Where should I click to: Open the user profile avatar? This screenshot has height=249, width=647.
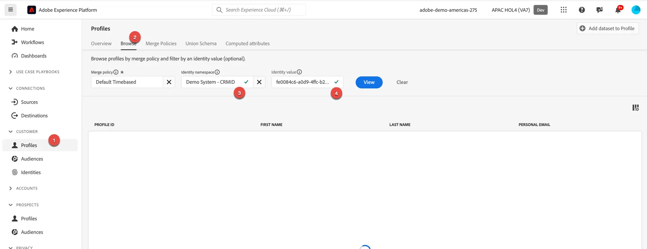click(x=636, y=10)
